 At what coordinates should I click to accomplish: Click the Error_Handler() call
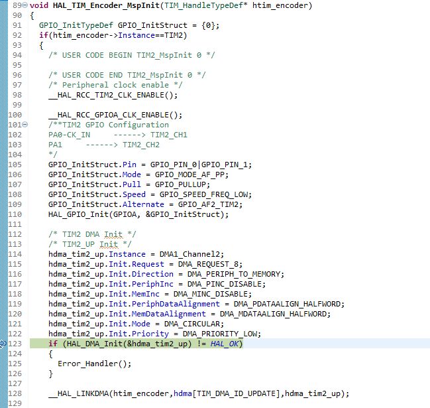(x=92, y=364)
